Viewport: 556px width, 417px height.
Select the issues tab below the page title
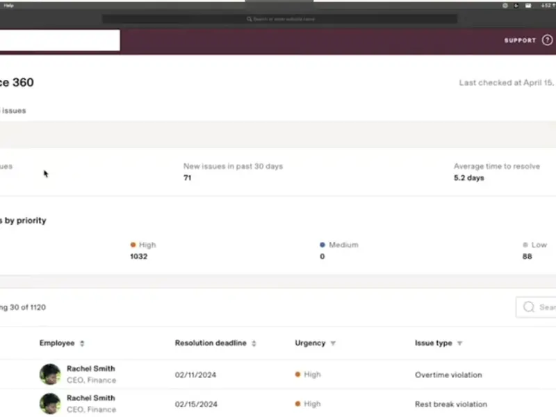[x=13, y=111]
